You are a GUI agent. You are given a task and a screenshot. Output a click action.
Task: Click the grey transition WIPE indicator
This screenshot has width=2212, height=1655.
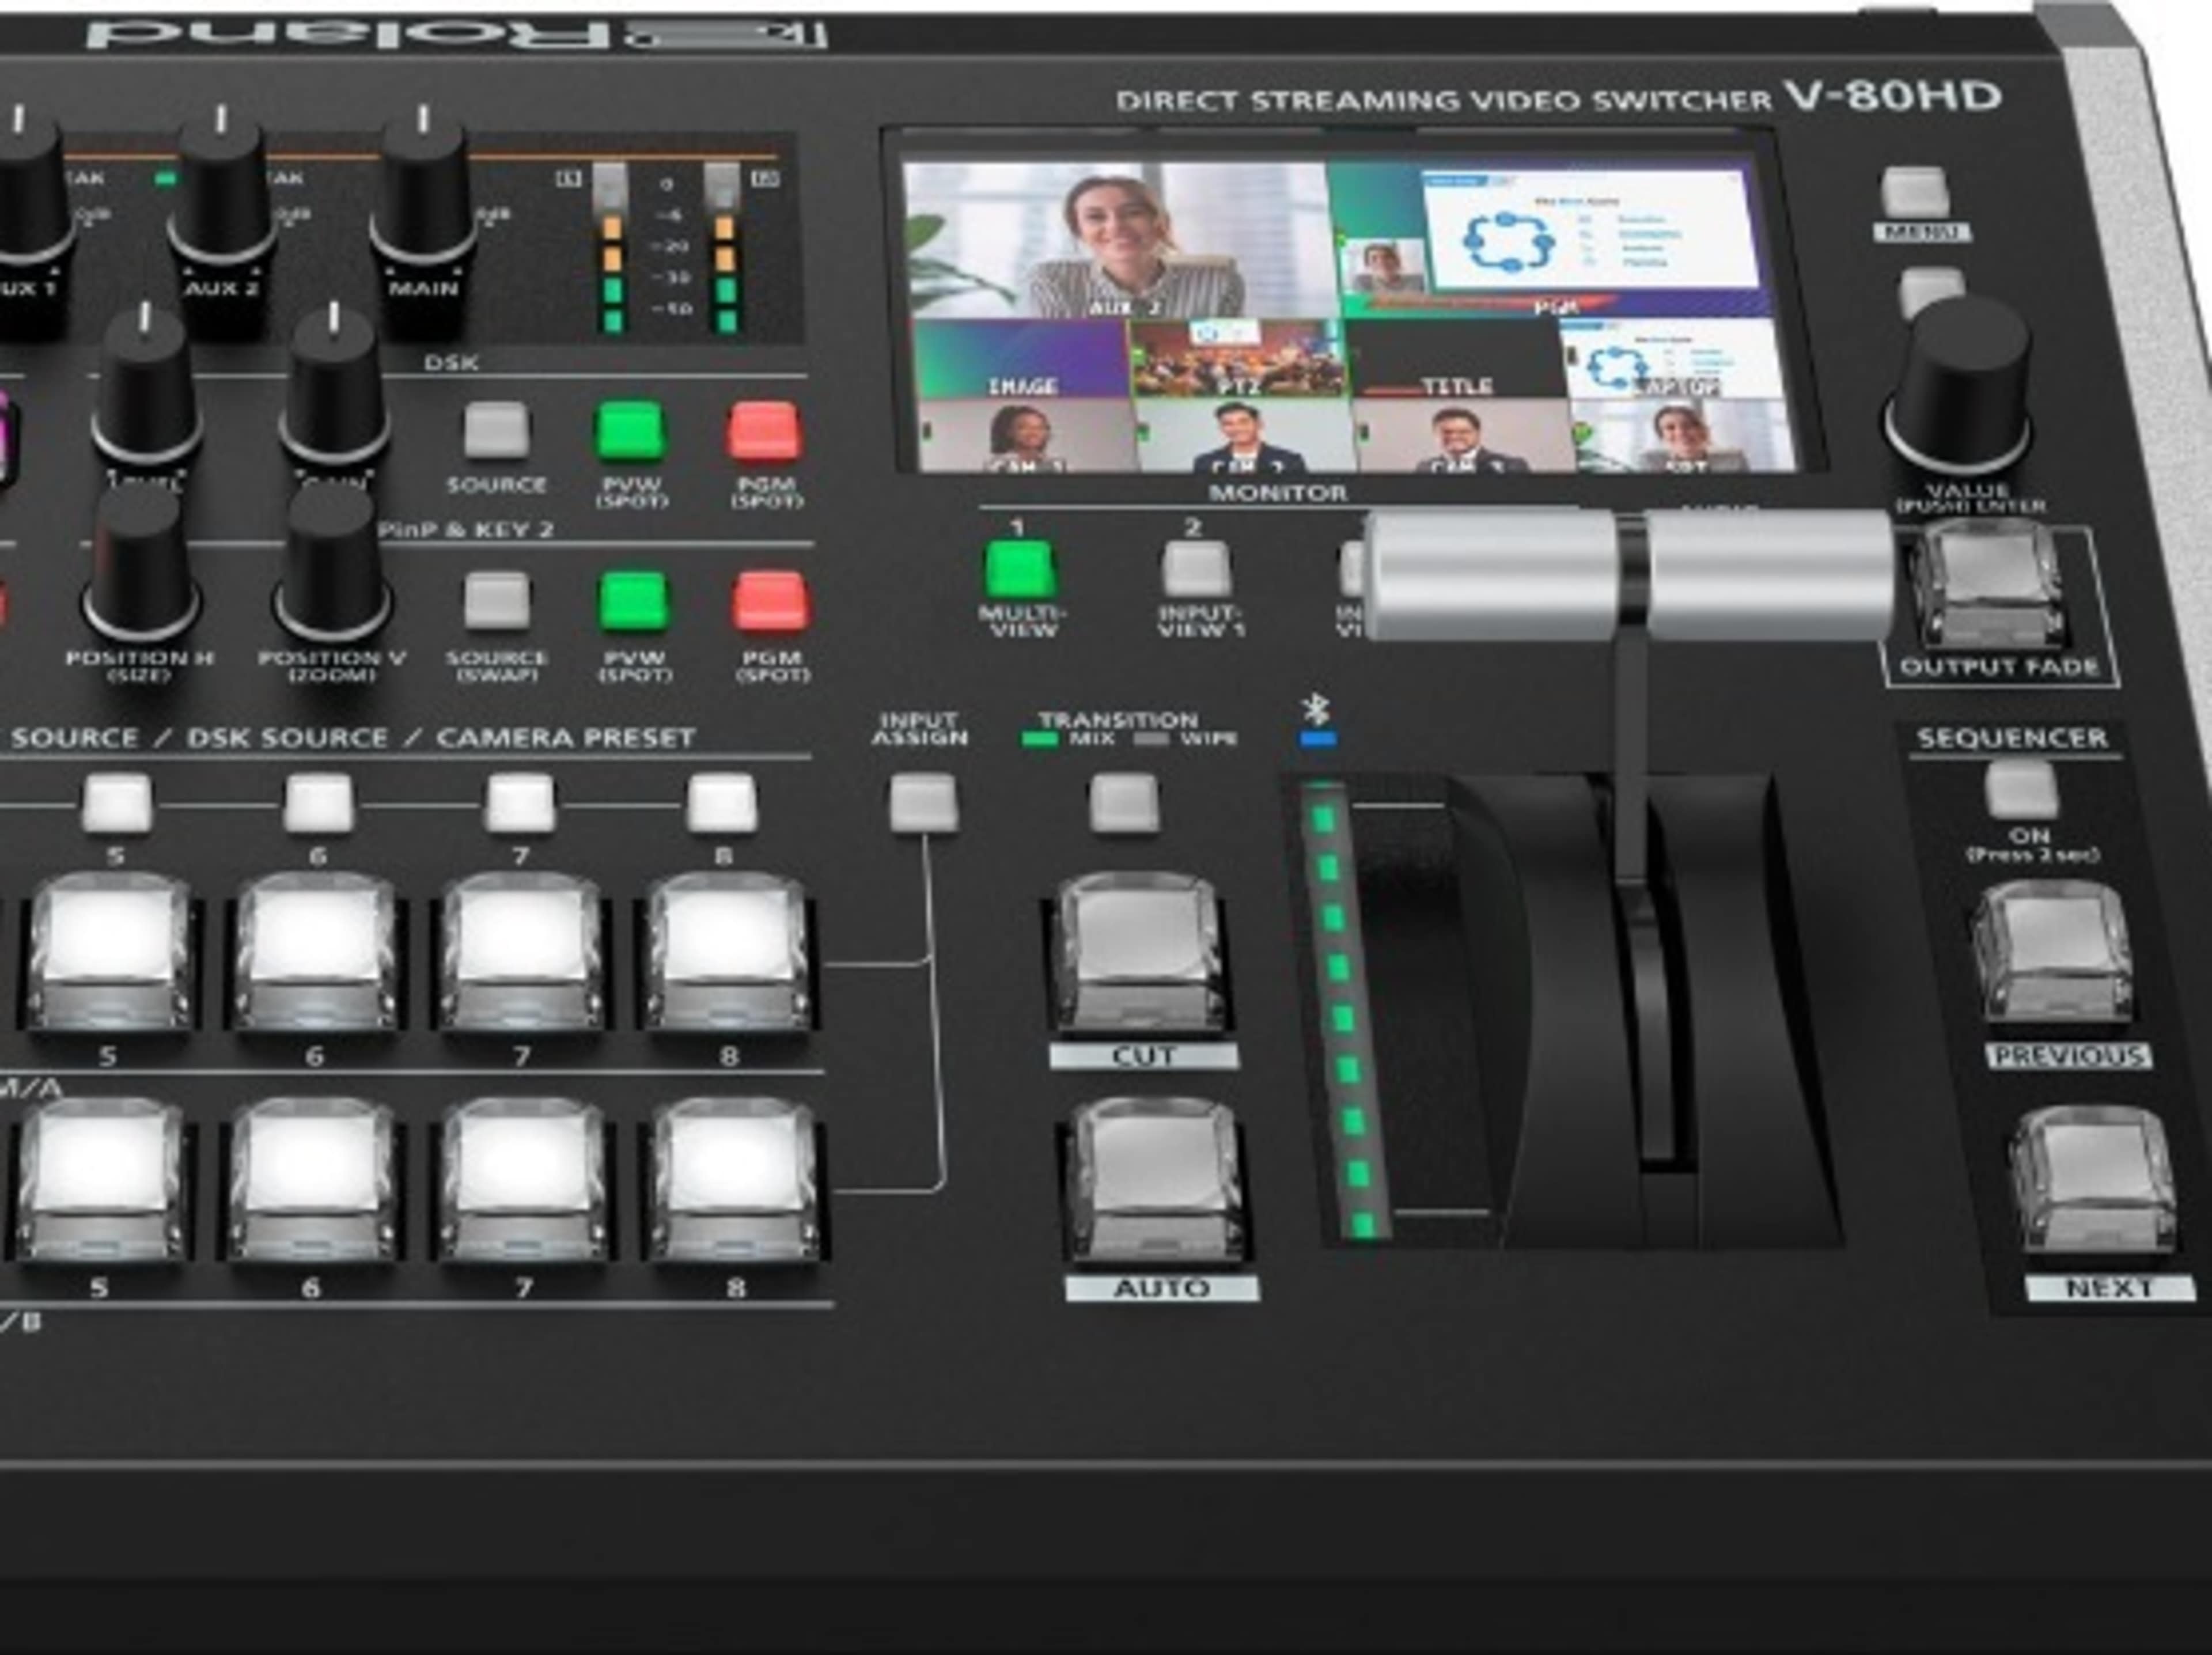[1152, 740]
